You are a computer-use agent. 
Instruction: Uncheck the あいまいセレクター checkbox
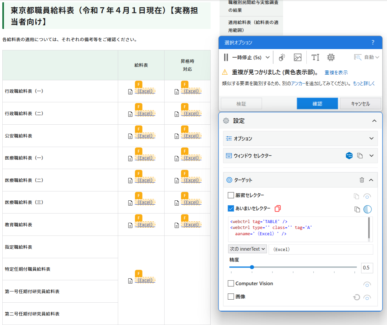pyautogui.click(x=231, y=208)
